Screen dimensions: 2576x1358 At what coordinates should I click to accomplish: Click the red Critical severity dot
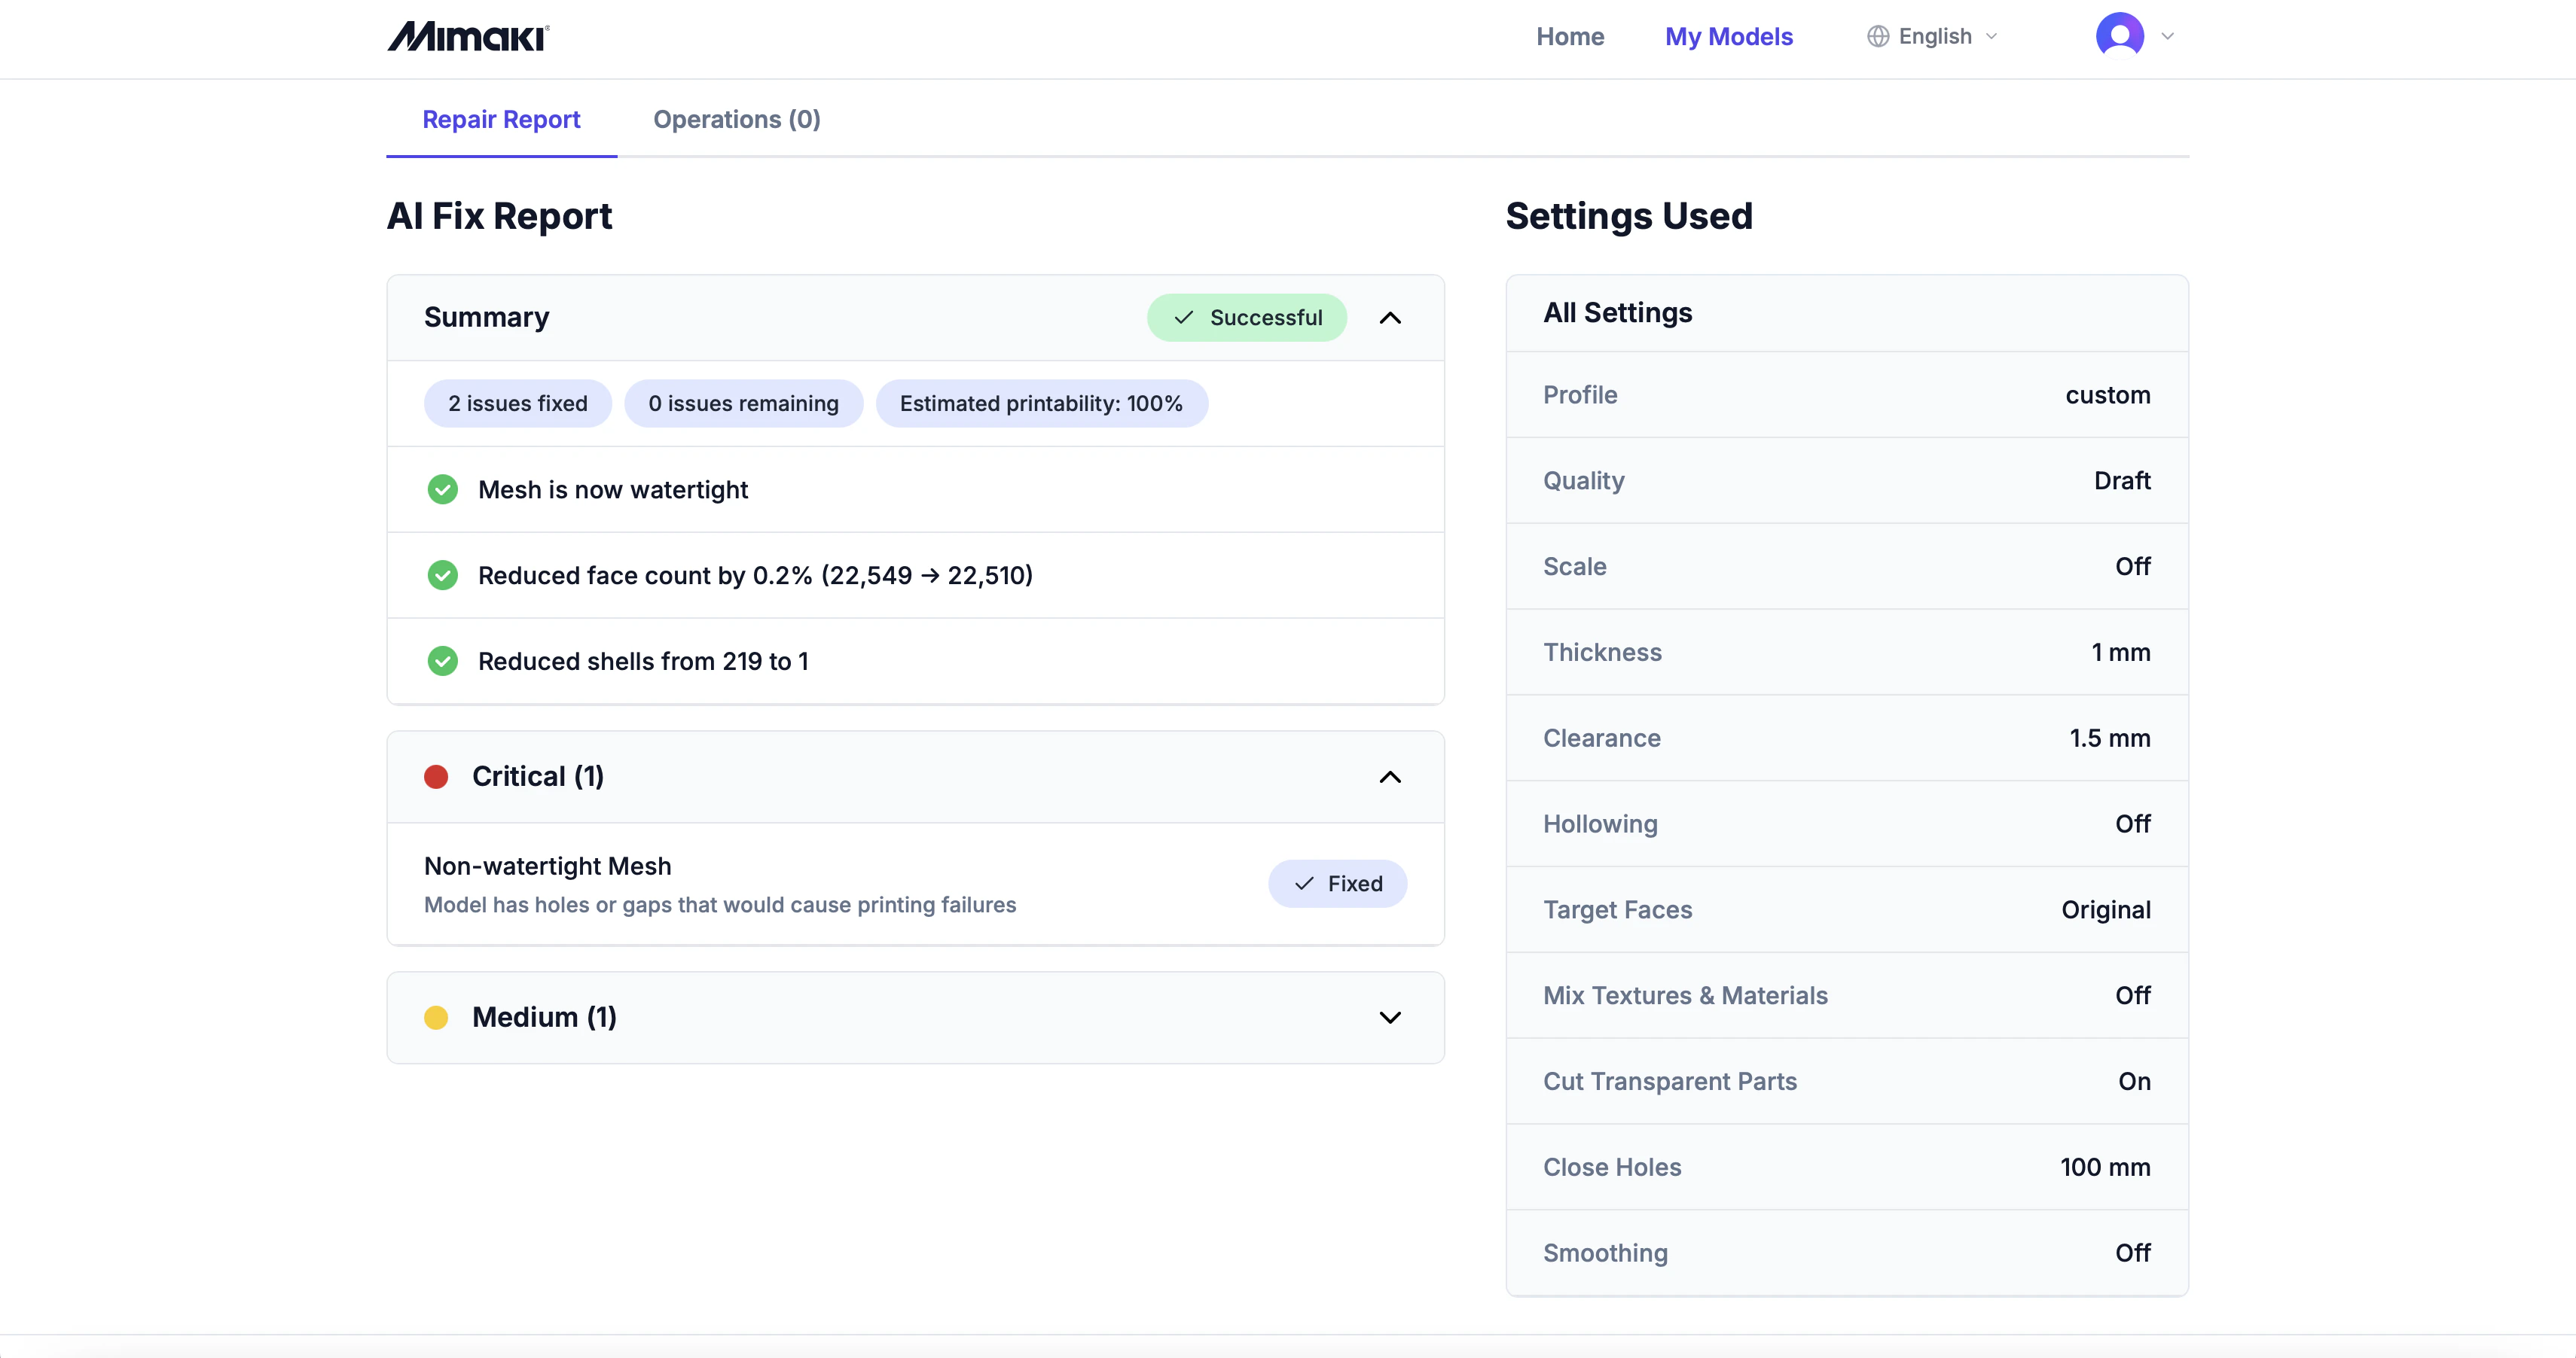(436, 776)
